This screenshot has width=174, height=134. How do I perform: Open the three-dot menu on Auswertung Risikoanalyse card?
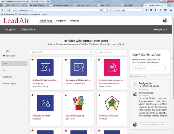click(x=91, y=60)
